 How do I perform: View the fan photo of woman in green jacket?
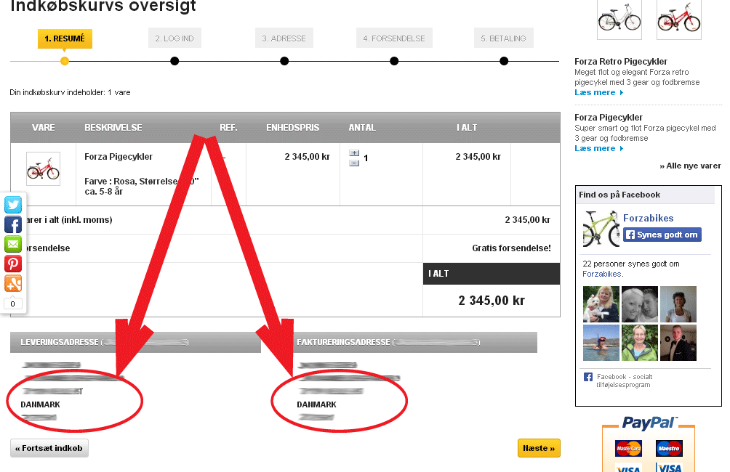pyautogui.click(x=640, y=343)
